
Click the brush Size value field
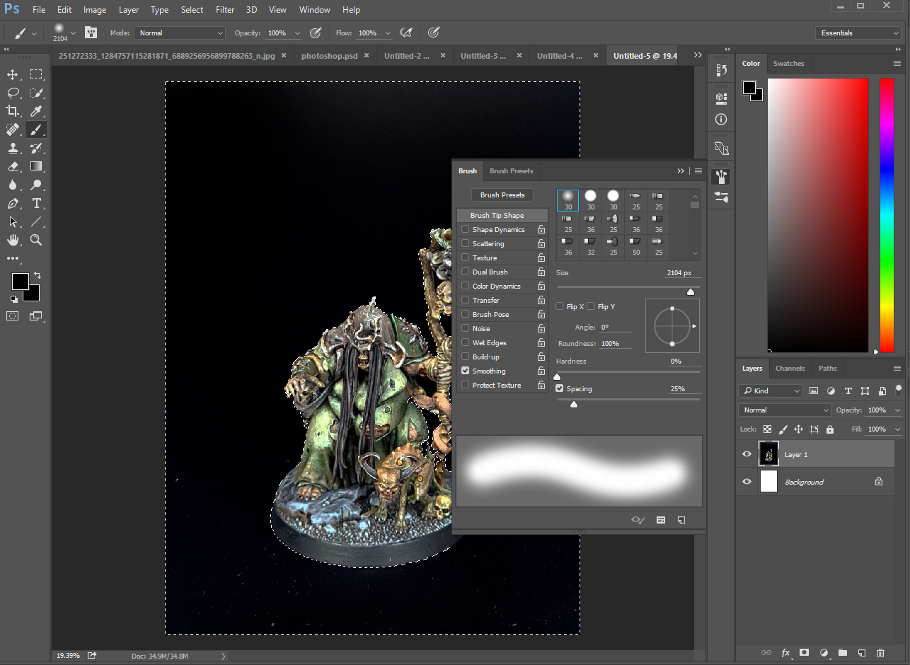point(679,273)
